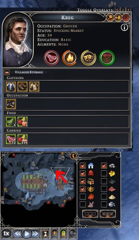Uncheck the house buildings map filter
139x240 pixels.
(82, 166)
